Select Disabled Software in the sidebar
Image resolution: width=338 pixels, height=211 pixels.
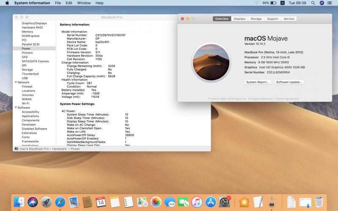click(x=34, y=129)
